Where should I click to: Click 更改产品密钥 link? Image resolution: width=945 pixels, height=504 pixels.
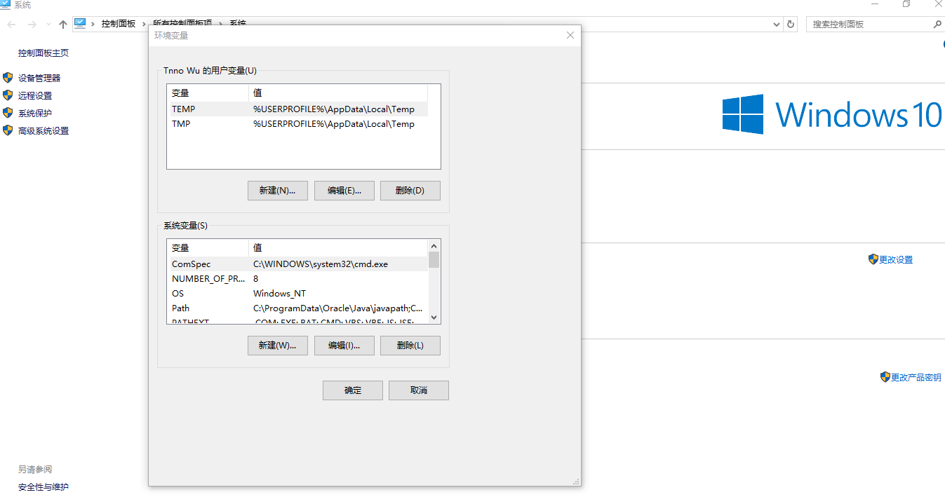(x=916, y=378)
